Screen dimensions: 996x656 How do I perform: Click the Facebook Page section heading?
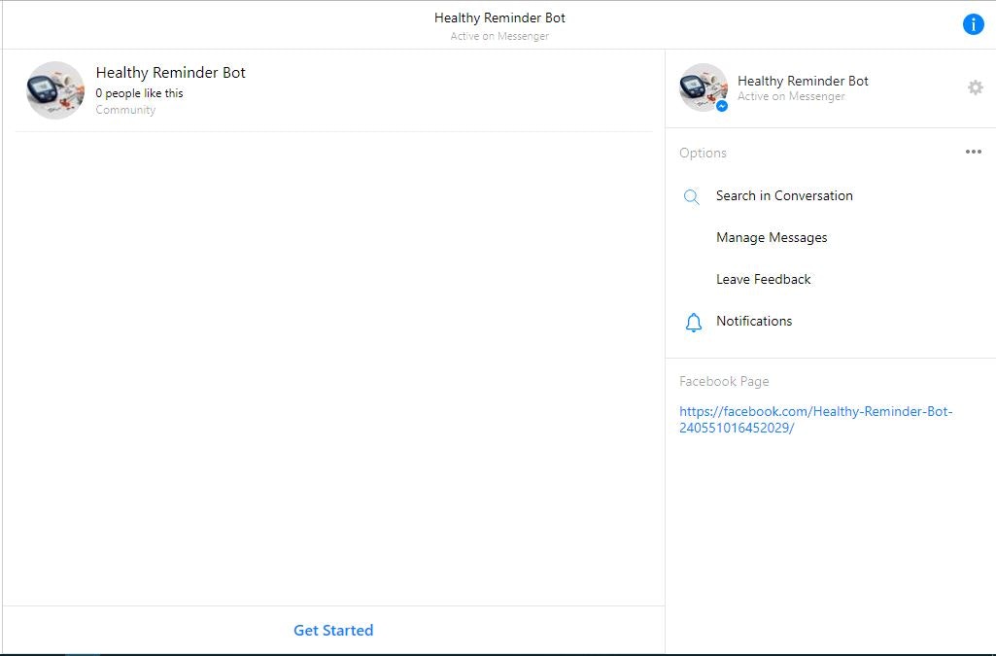pos(724,381)
